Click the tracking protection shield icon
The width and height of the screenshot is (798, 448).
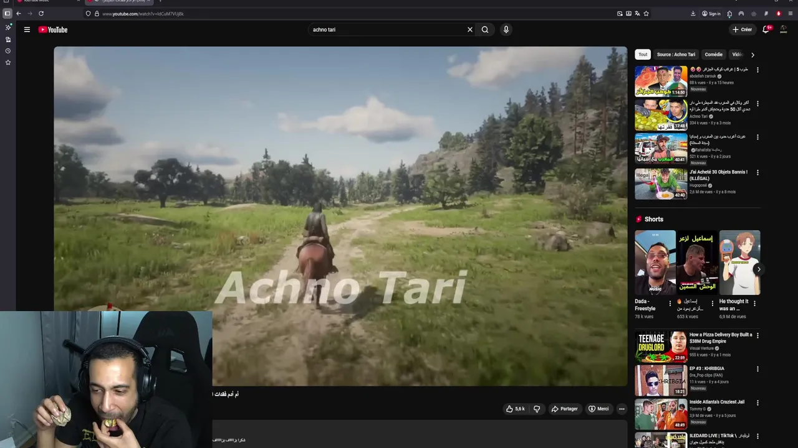(88, 14)
